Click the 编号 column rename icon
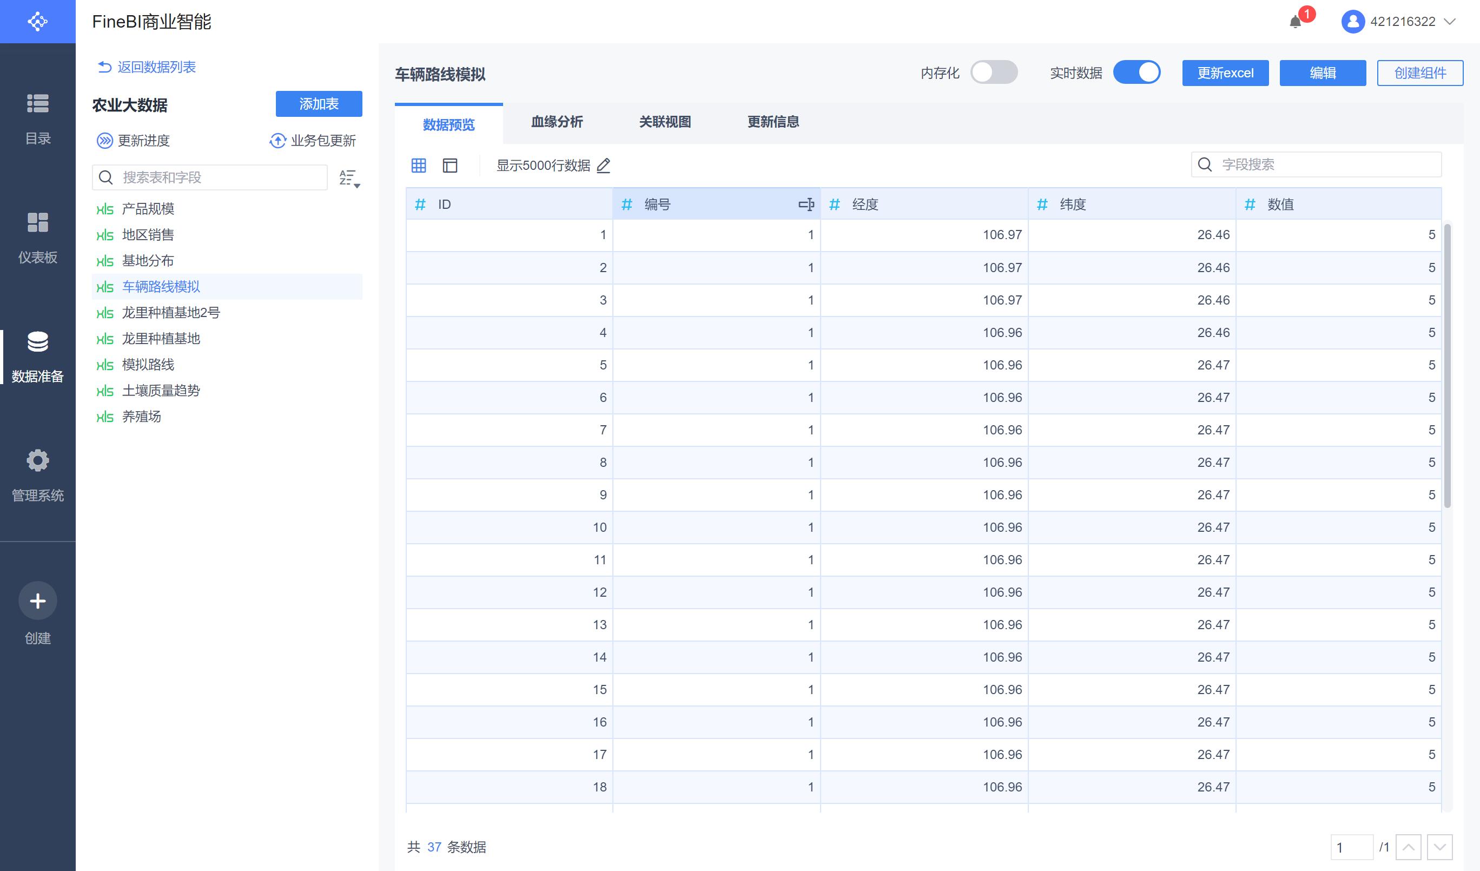 coord(807,204)
